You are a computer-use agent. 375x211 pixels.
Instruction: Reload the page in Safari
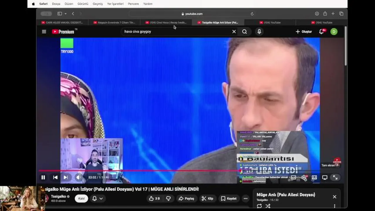[x=252, y=14]
